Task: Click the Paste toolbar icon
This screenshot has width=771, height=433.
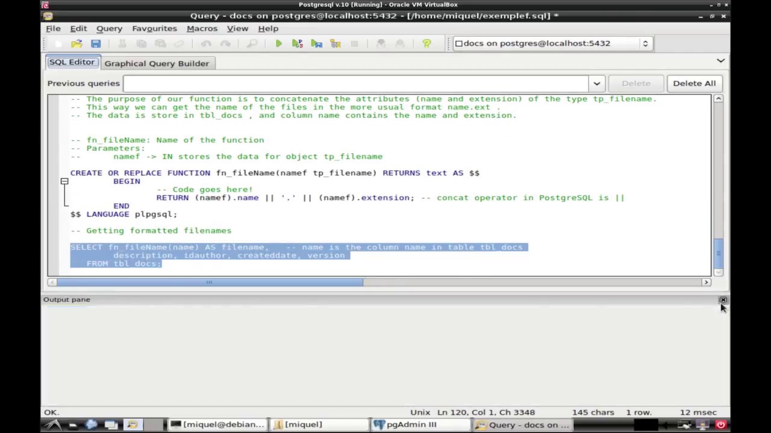Action: pos(160,43)
